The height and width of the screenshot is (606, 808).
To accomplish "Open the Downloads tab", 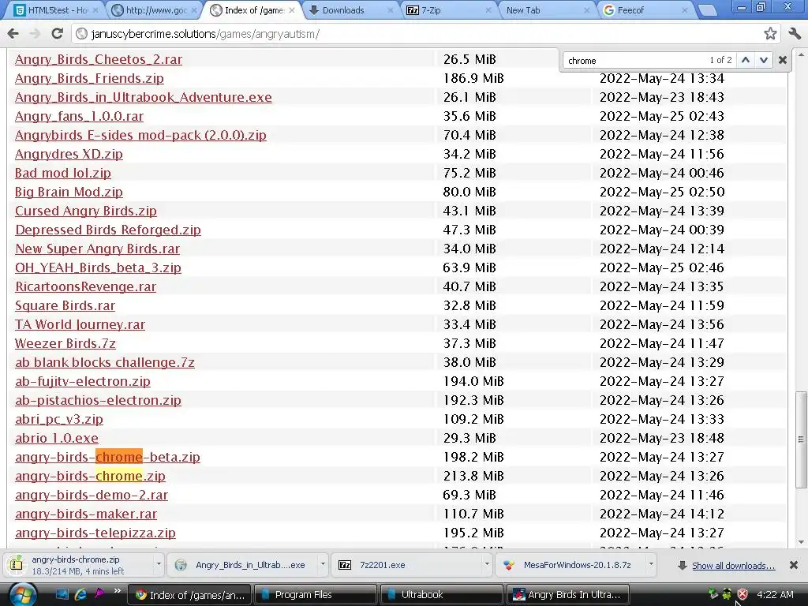I will click(x=350, y=10).
